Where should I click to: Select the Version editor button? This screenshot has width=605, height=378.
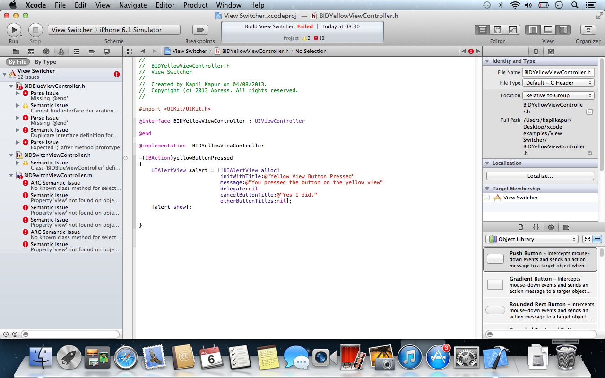(512, 30)
